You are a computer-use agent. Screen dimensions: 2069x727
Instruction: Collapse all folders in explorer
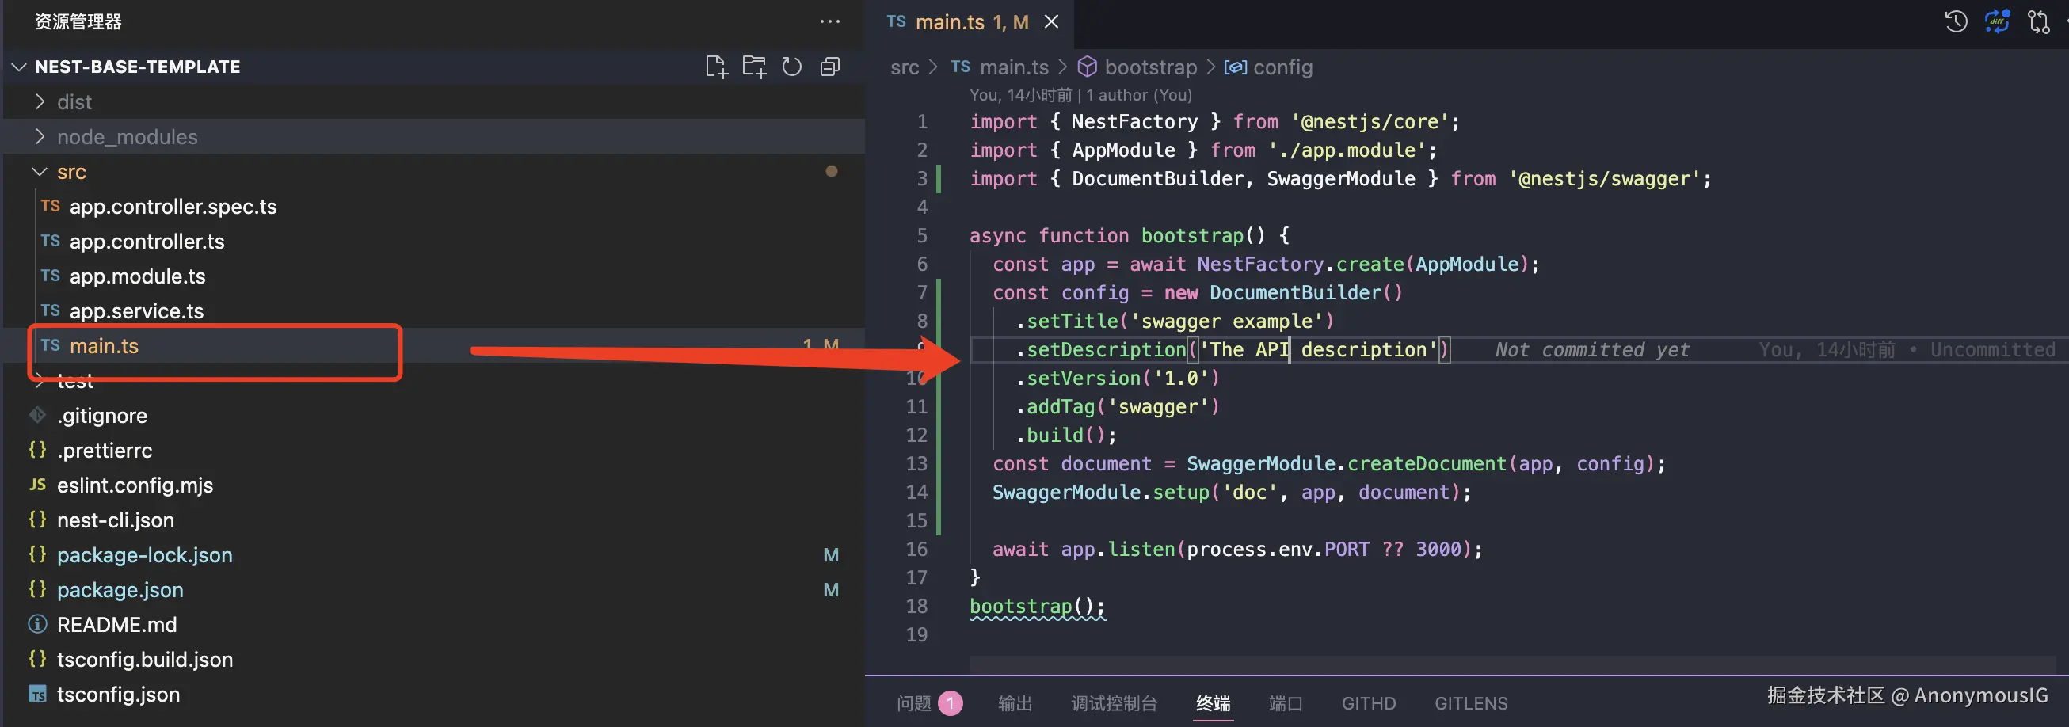(830, 67)
